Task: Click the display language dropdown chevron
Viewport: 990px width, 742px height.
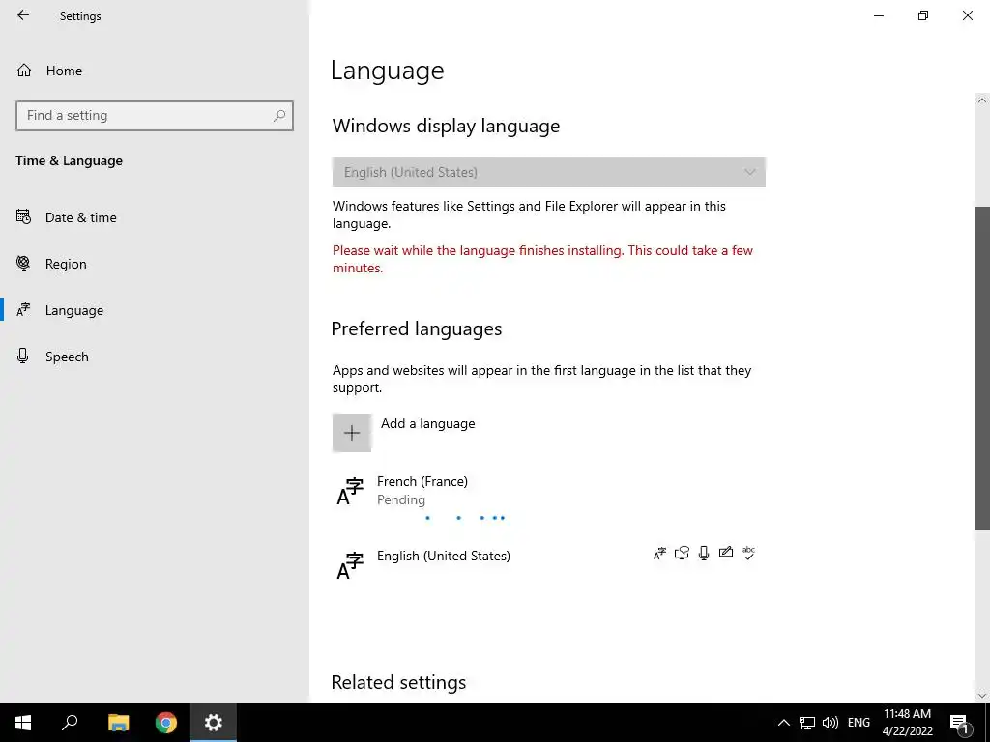Action: (750, 172)
